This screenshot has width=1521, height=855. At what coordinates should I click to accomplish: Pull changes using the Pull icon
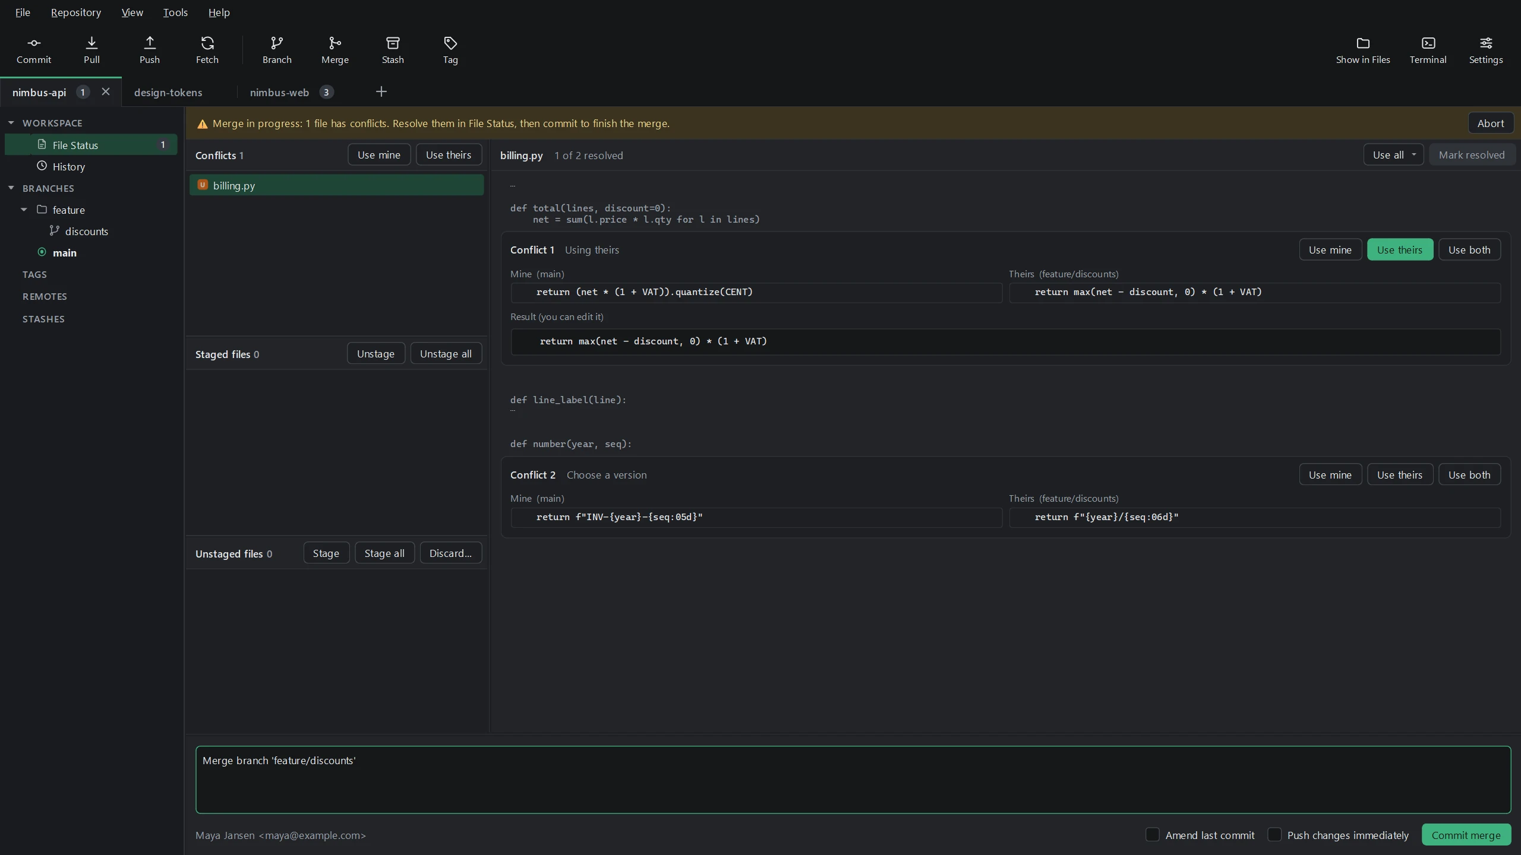tap(91, 43)
